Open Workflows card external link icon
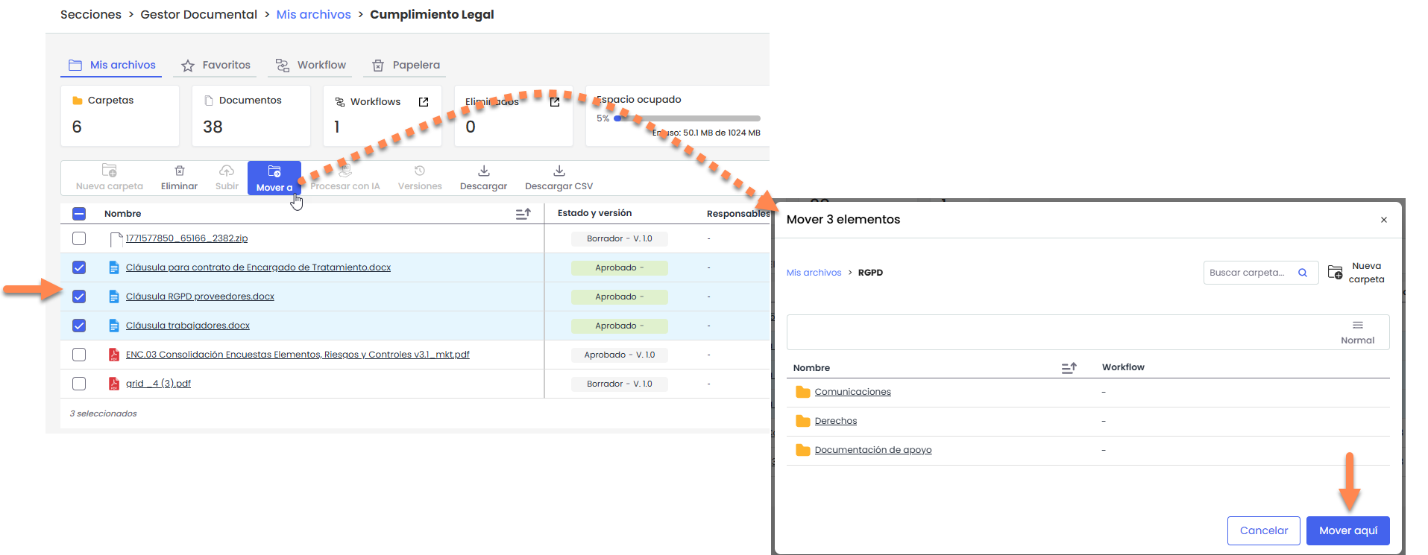The image size is (1428, 555). point(424,102)
